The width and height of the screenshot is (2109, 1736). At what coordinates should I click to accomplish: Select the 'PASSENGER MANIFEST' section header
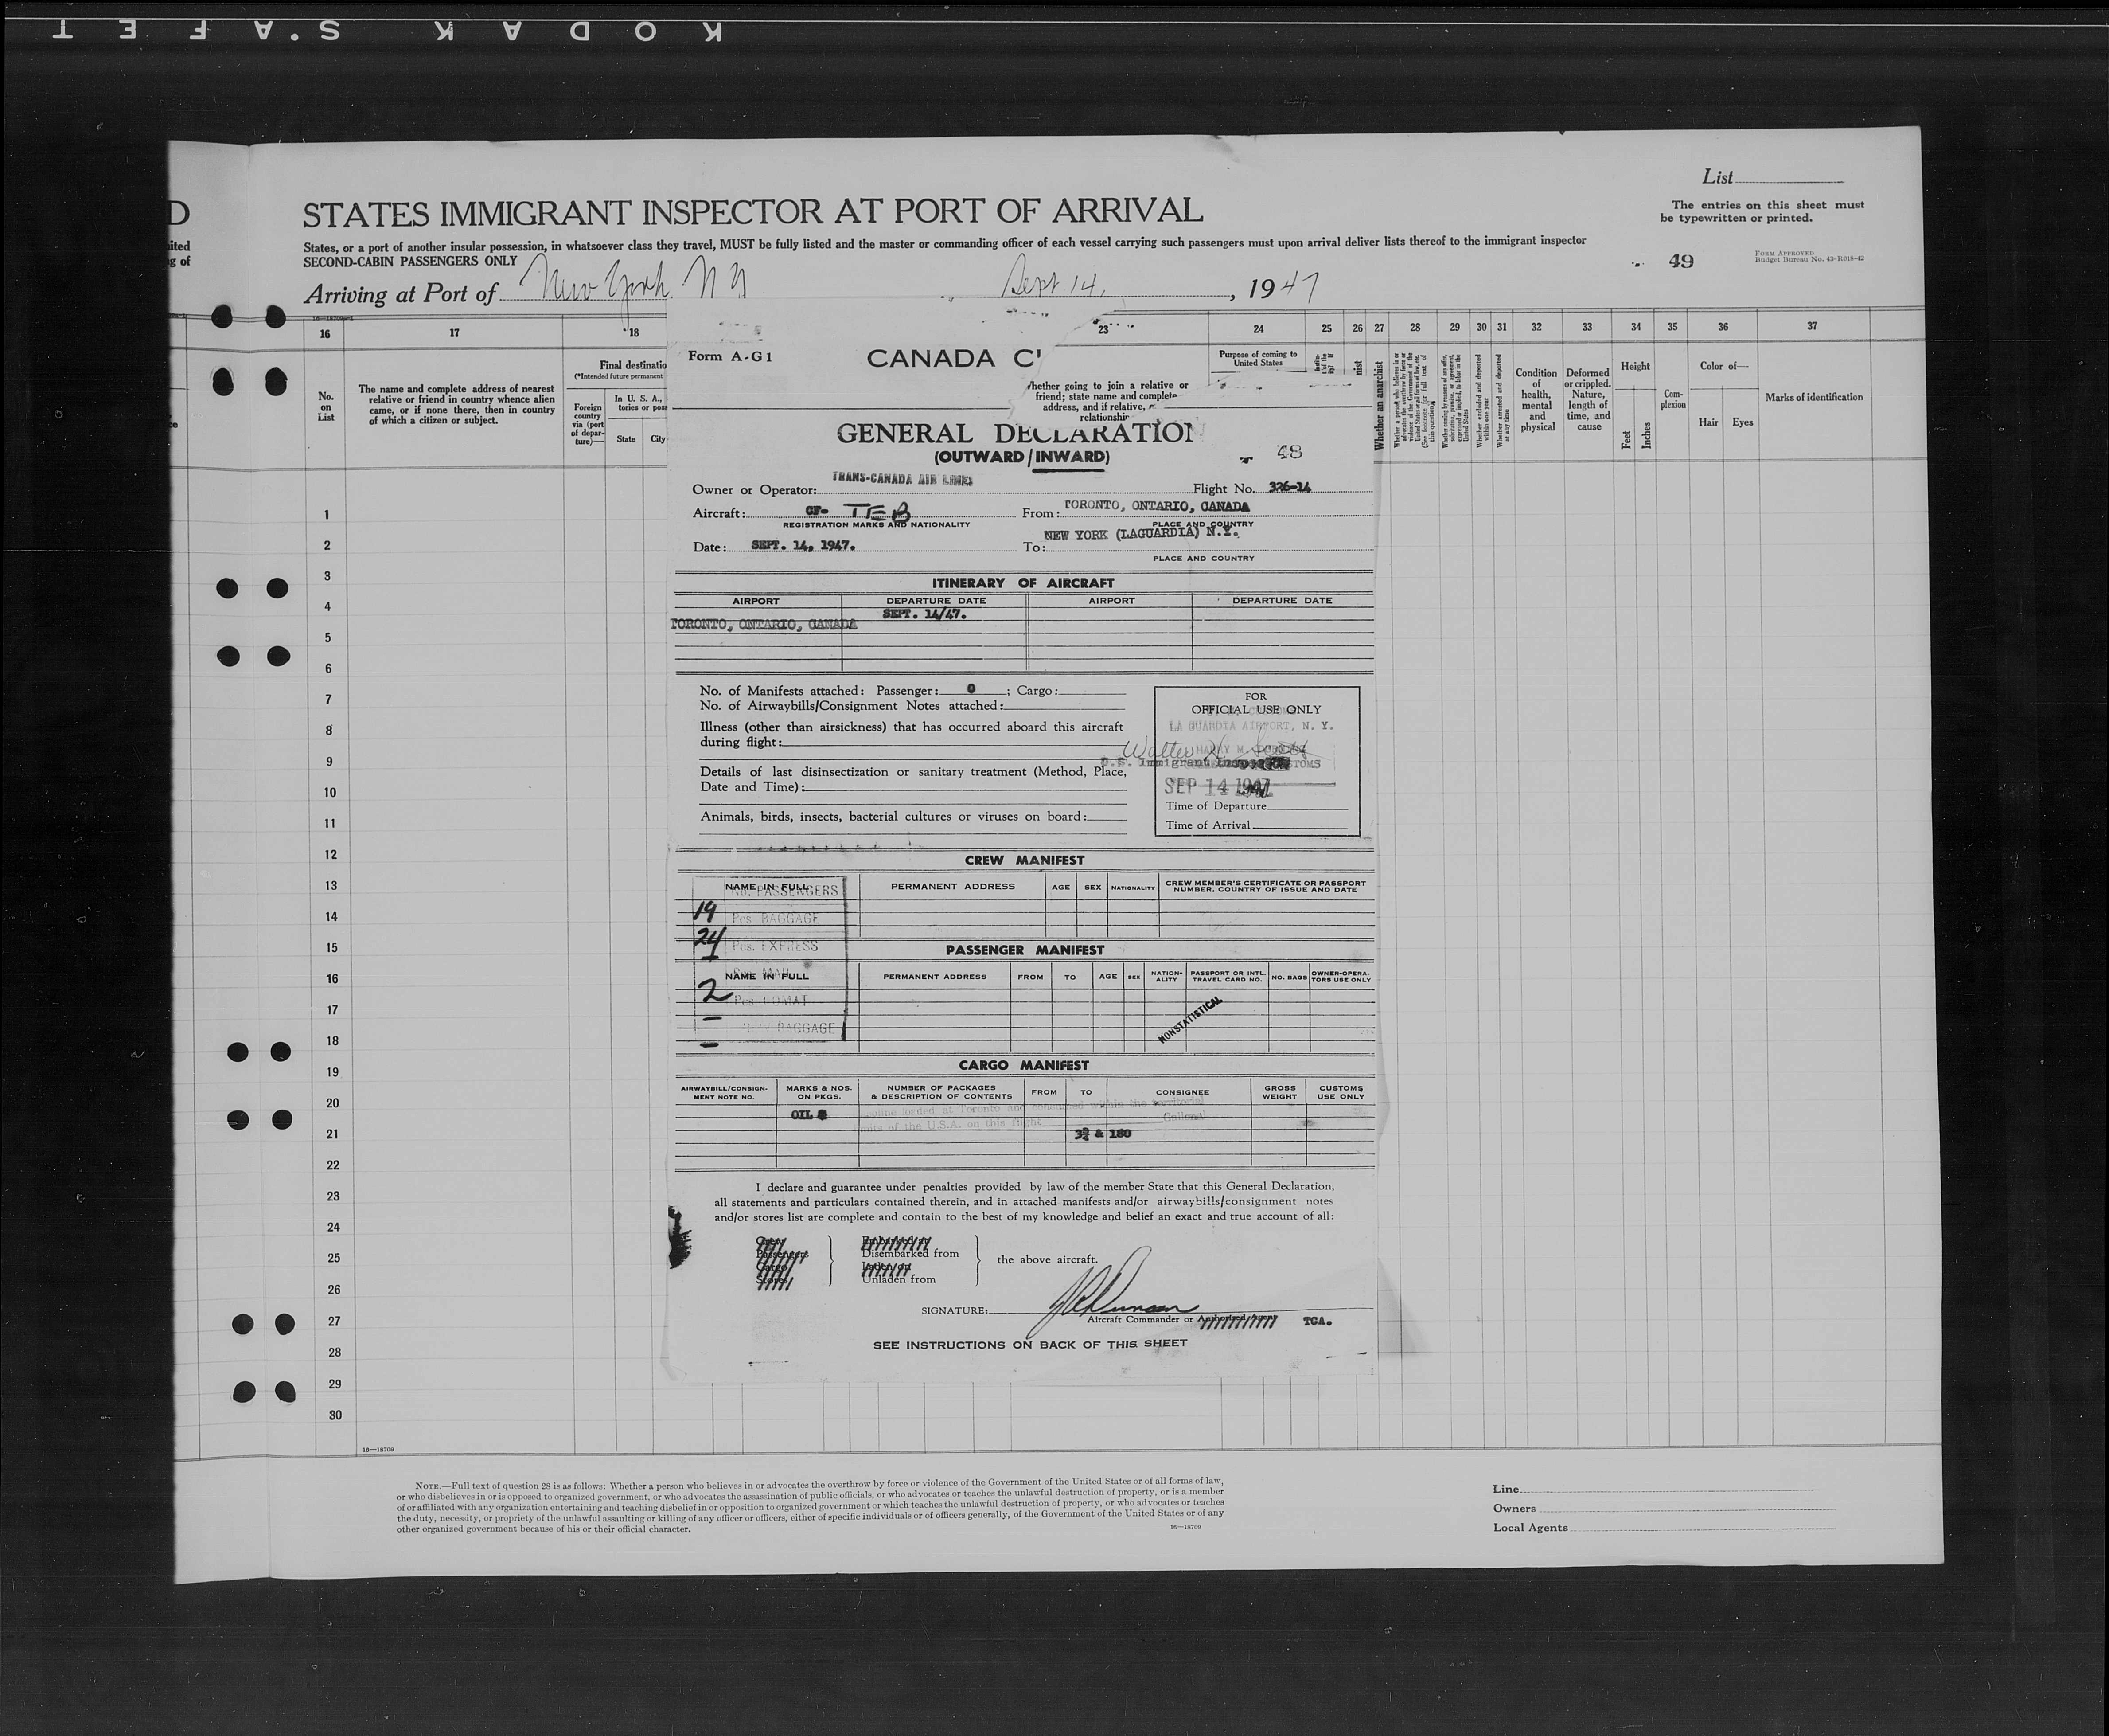1025,950
